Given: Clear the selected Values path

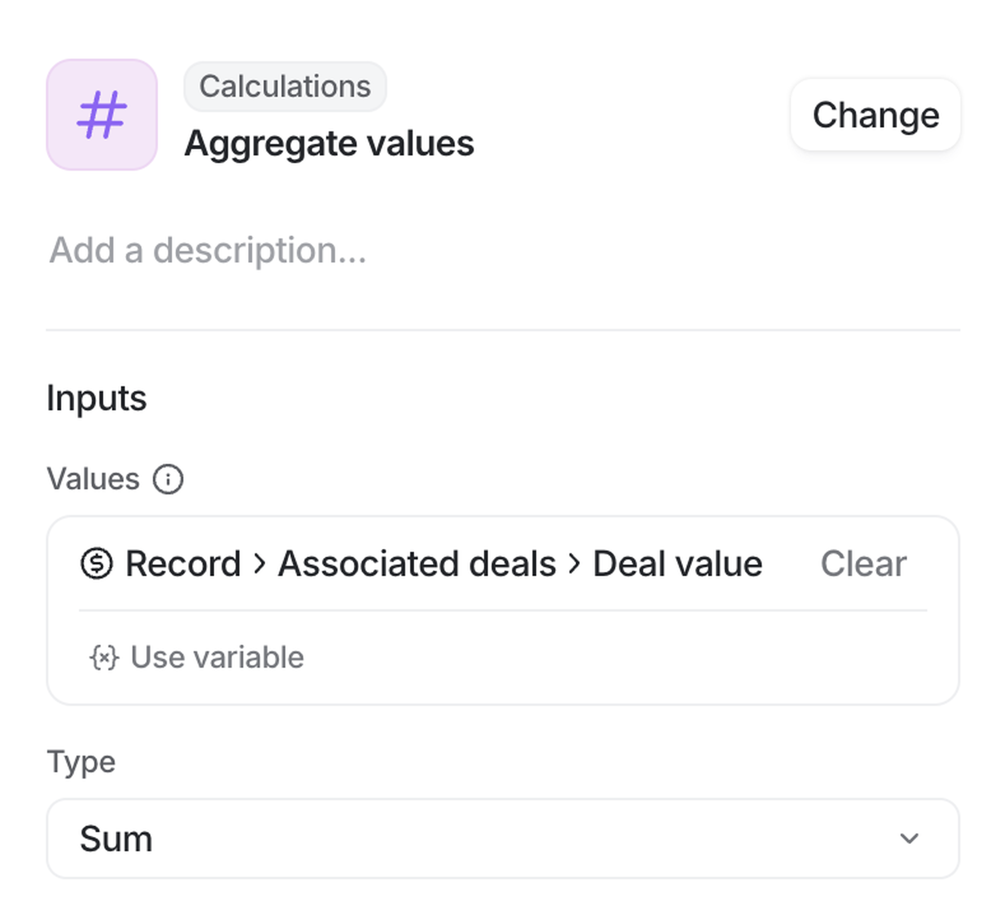Looking at the screenshot, I should click(863, 563).
